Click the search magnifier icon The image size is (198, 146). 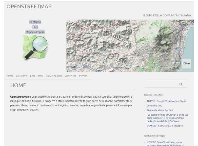click(181, 84)
